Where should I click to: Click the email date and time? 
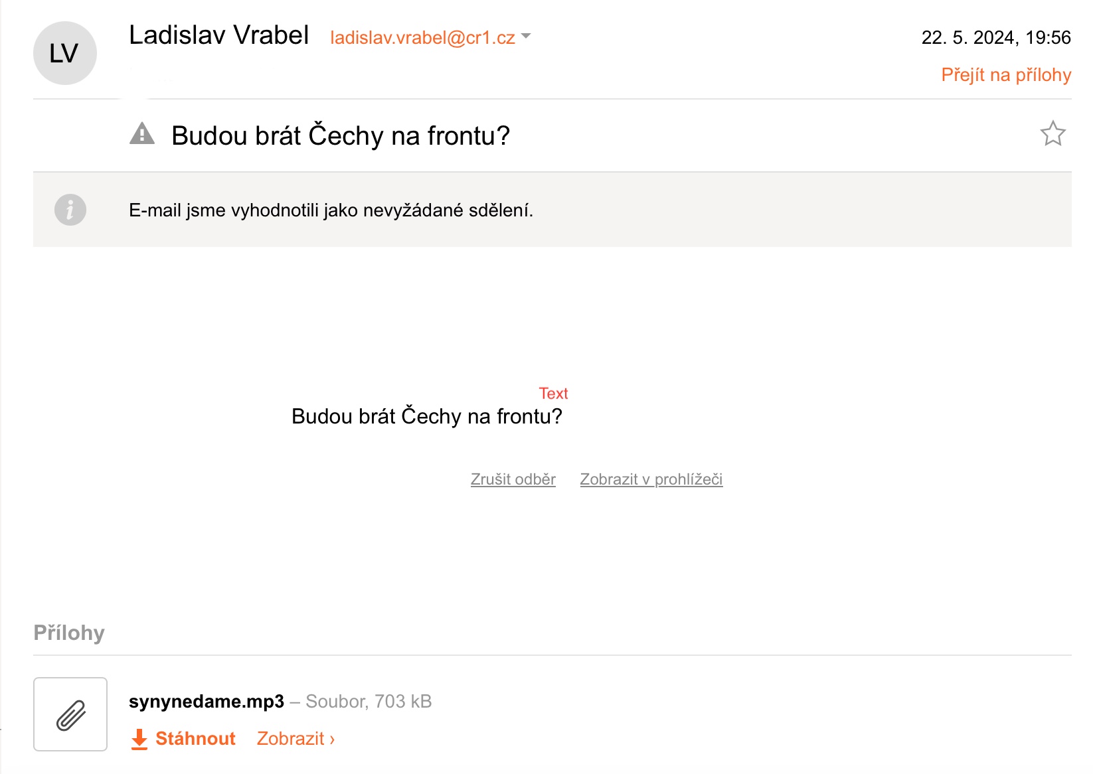996,38
